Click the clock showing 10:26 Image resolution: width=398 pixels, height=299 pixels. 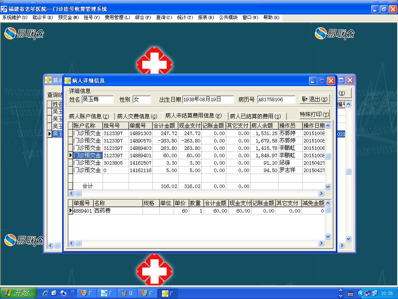(x=387, y=294)
